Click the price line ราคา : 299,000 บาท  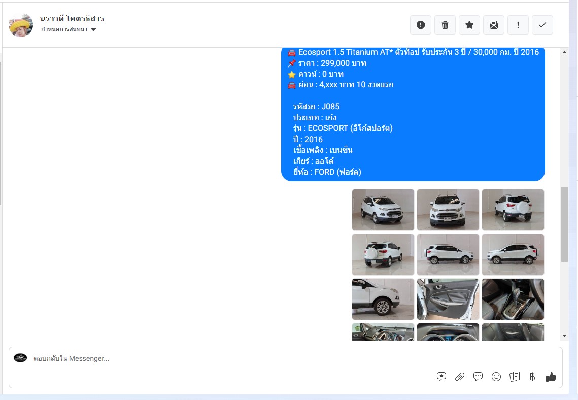(332, 63)
